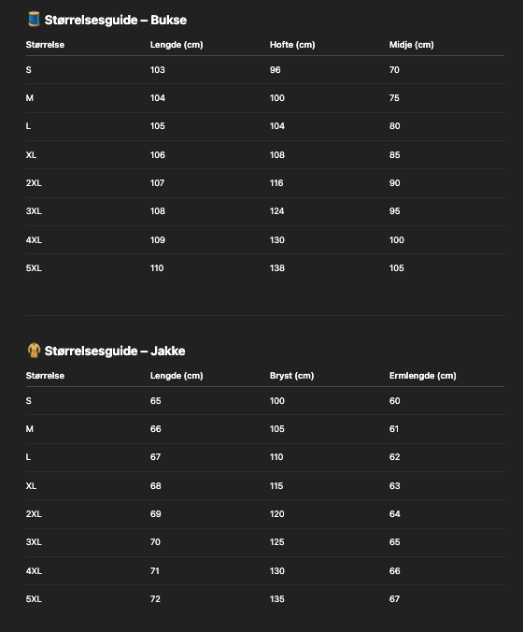Screen dimensions: 523x632
Task: Click trousers S waist value 70
Action: [394, 70]
